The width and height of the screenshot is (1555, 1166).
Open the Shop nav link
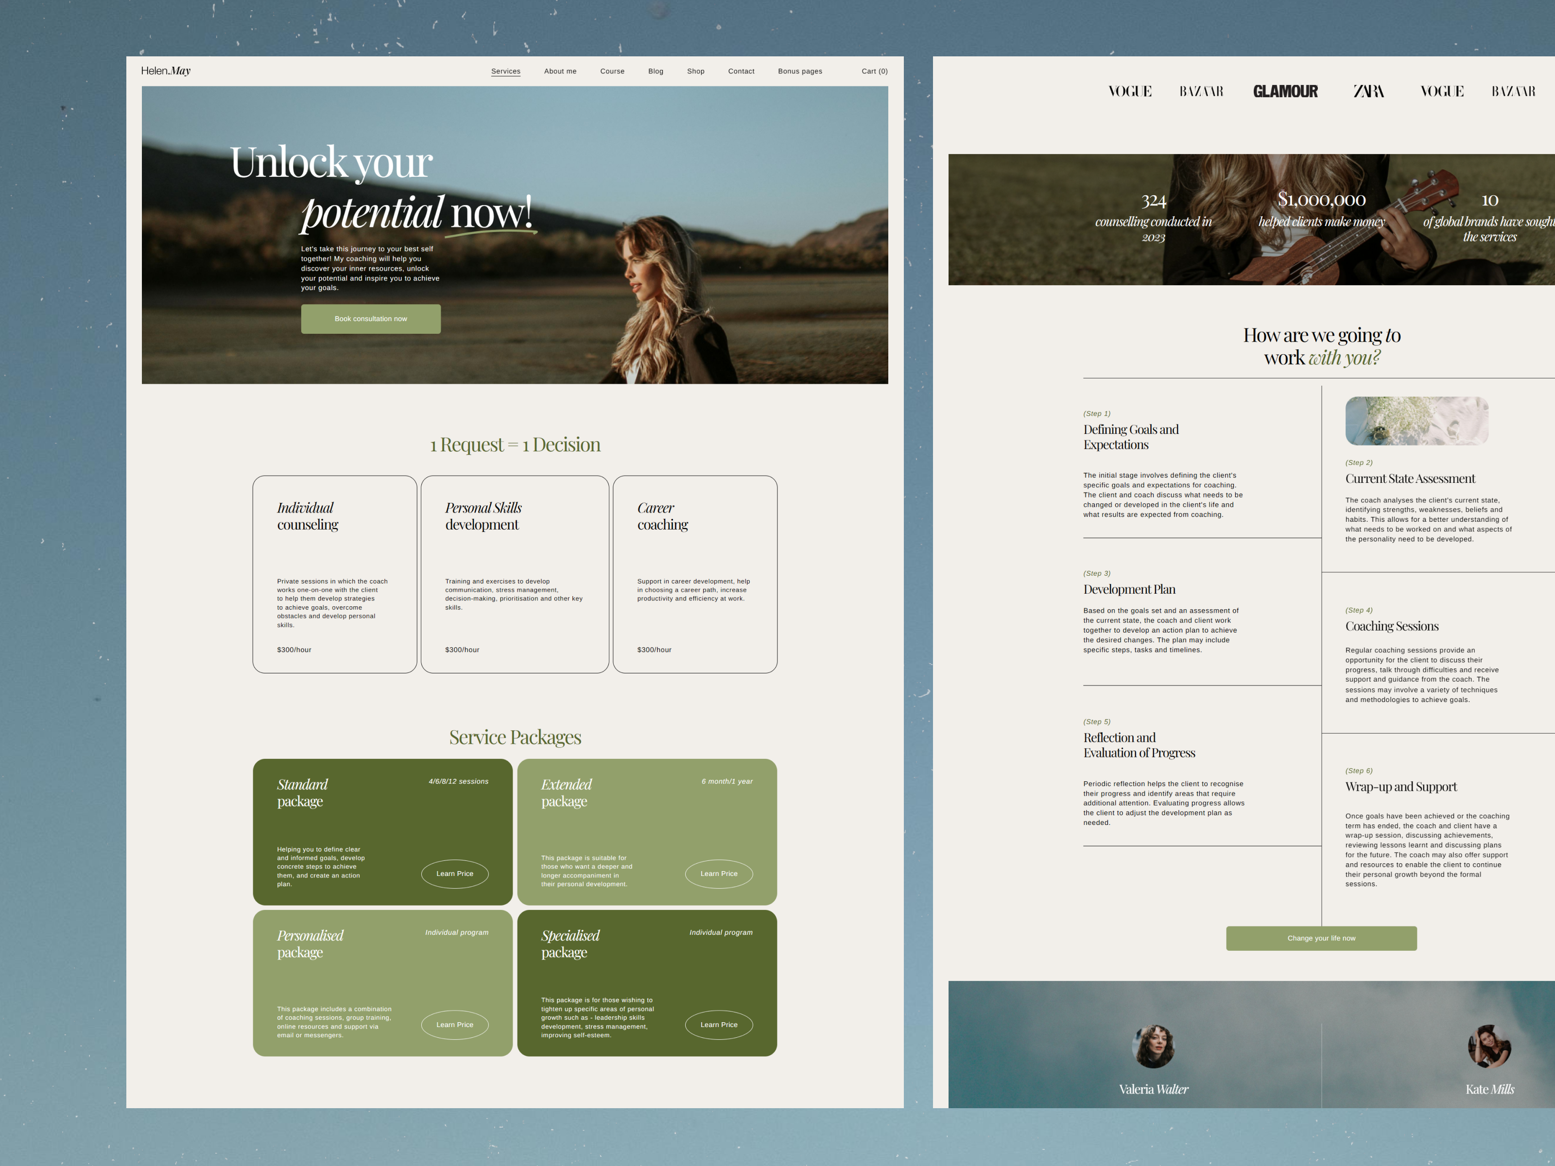695,72
